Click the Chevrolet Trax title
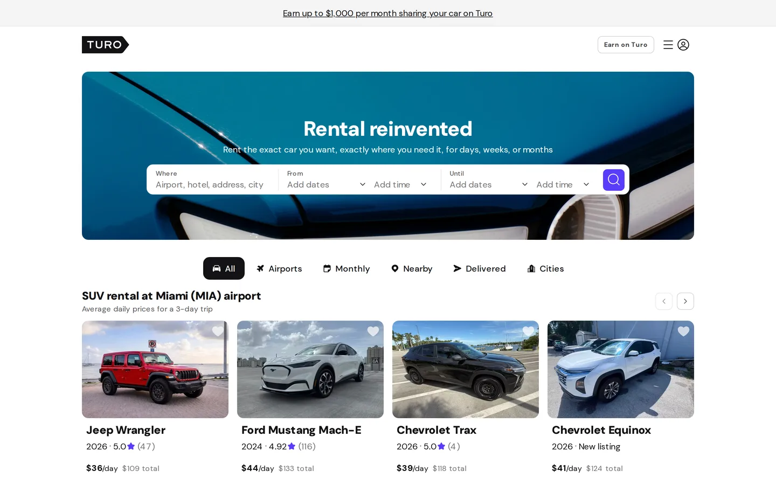Image resolution: width=776 pixels, height=485 pixels. pos(436,430)
